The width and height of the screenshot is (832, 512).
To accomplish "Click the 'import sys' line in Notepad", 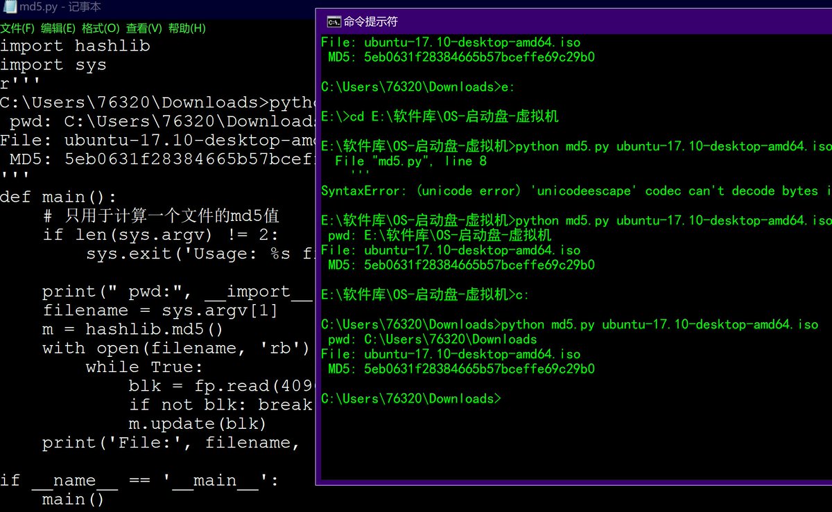I will (53, 65).
